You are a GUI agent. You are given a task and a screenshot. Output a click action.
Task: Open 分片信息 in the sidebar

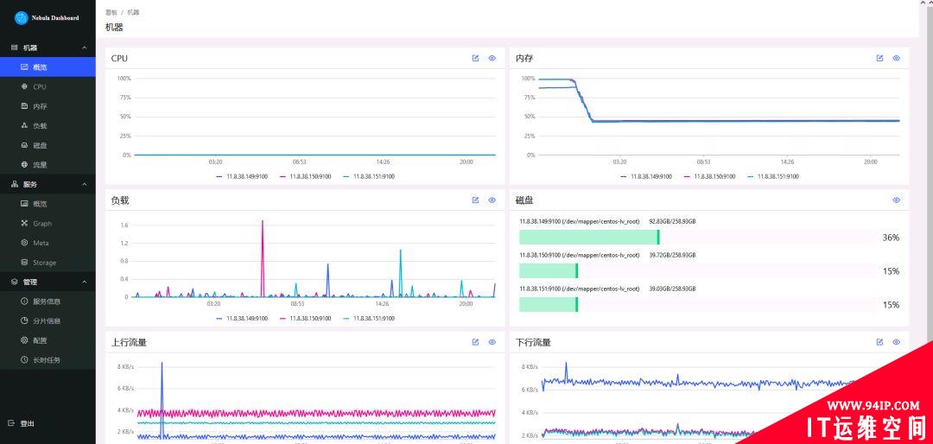(48, 320)
